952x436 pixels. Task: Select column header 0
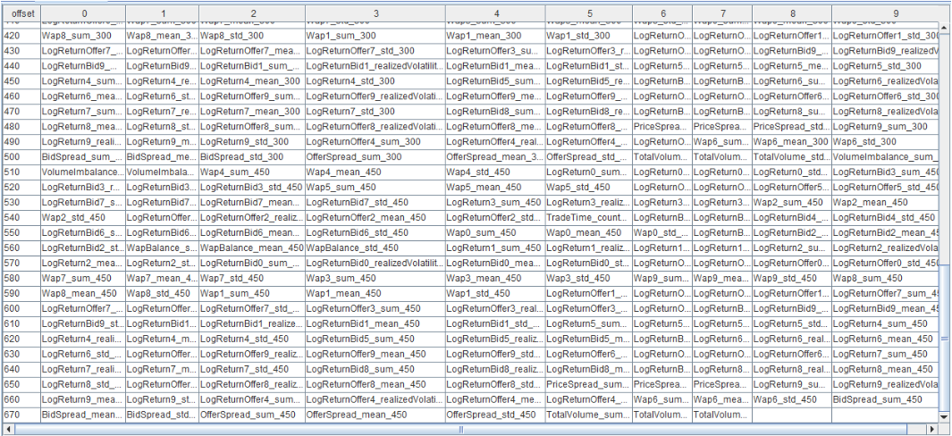(x=82, y=13)
